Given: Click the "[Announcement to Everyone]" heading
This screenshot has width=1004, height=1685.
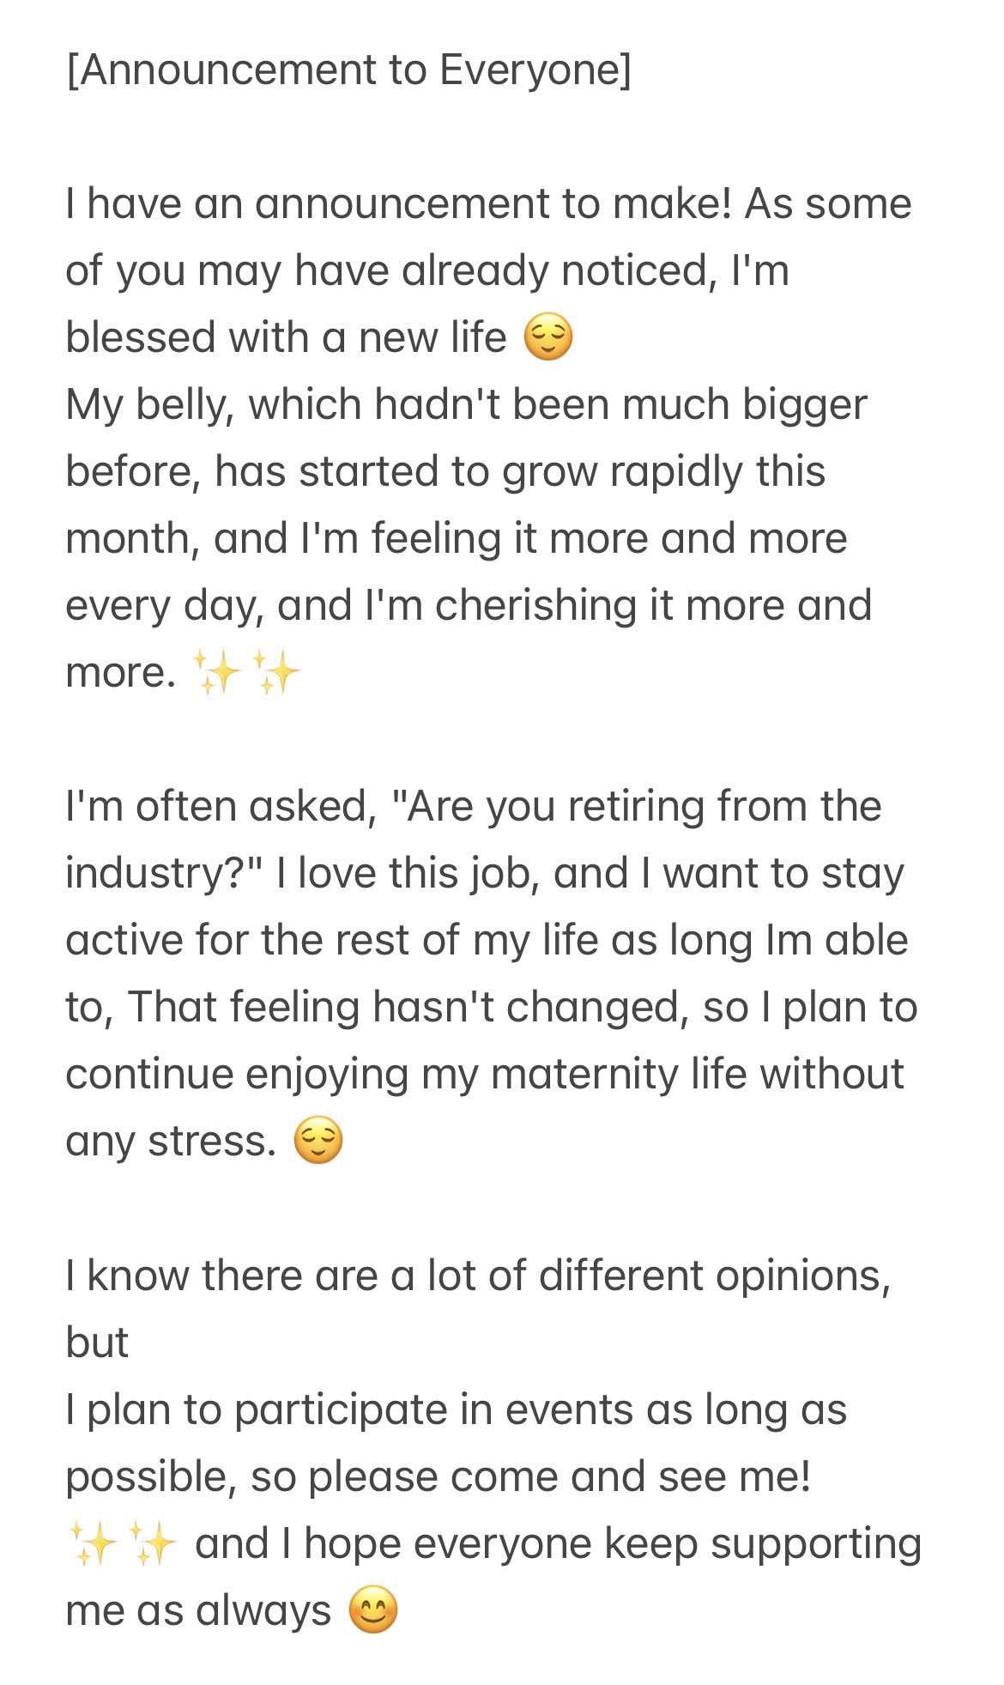Looking at the screenshot, I should coord(348,70).
